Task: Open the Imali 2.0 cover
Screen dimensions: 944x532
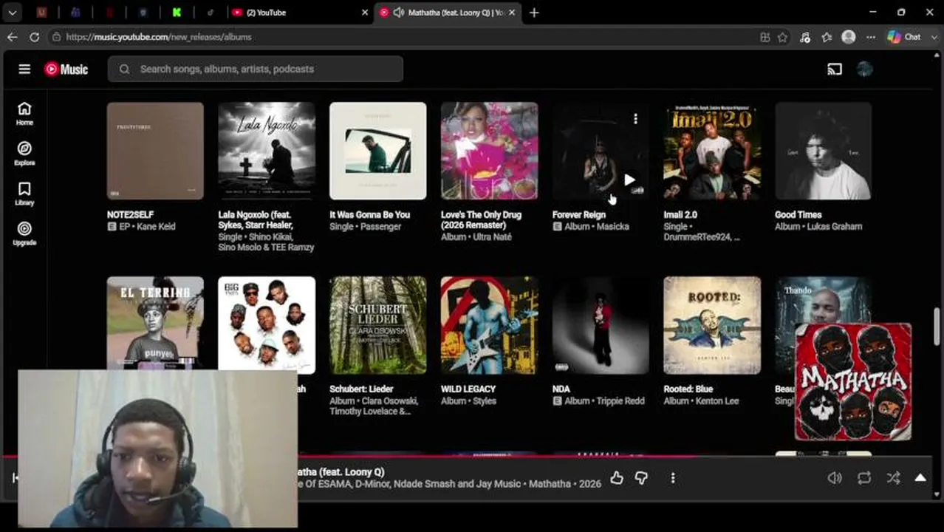Action: [712, 151]
